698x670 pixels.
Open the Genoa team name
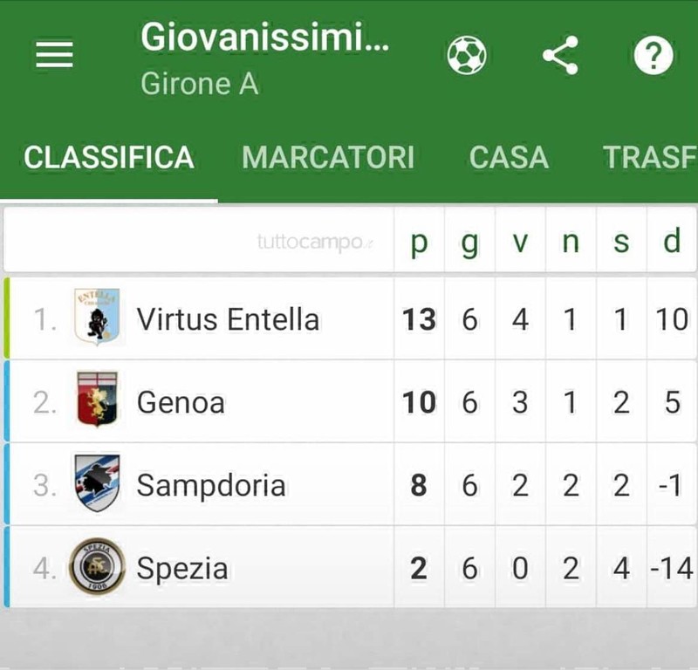[x=181, y=402]
